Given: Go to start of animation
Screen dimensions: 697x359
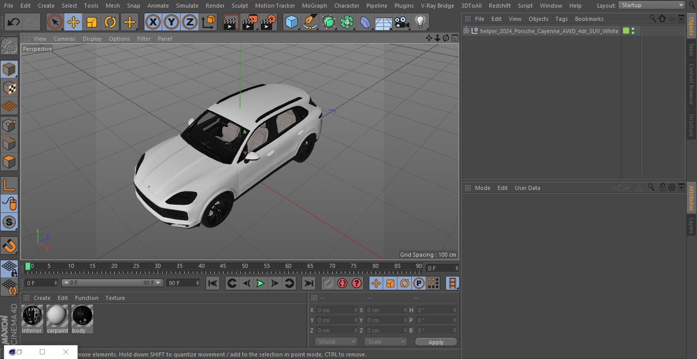Looking at the screenshot, I should (213, 283).
